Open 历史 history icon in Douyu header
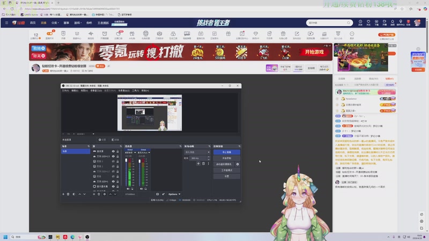Image resolution: width=429 pixels, height=241 pixels. [360, 22]
